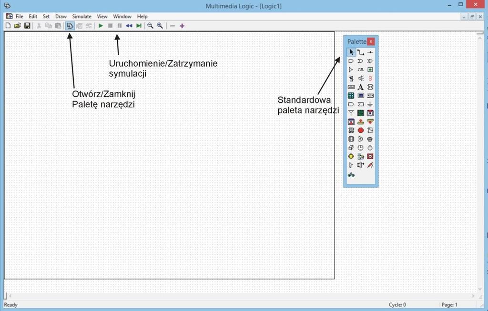Pick the red up-arrow component in Palette
488x311 pixels.
pos(360,121)
